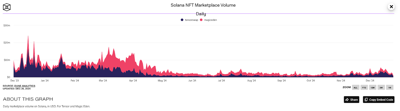Click the Jan '24 x-axis label

(x=45, y=81)
